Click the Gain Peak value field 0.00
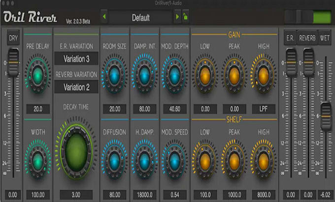The image size is (335, 202). pyautogui.click(x=234, y=109)
